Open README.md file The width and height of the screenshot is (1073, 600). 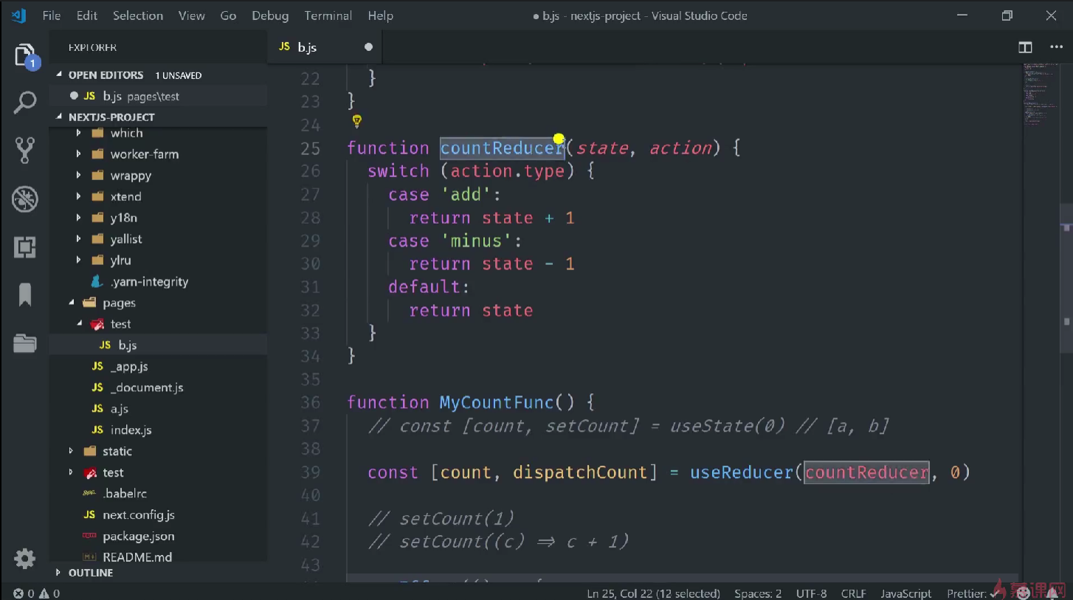[x=137, y=557]
